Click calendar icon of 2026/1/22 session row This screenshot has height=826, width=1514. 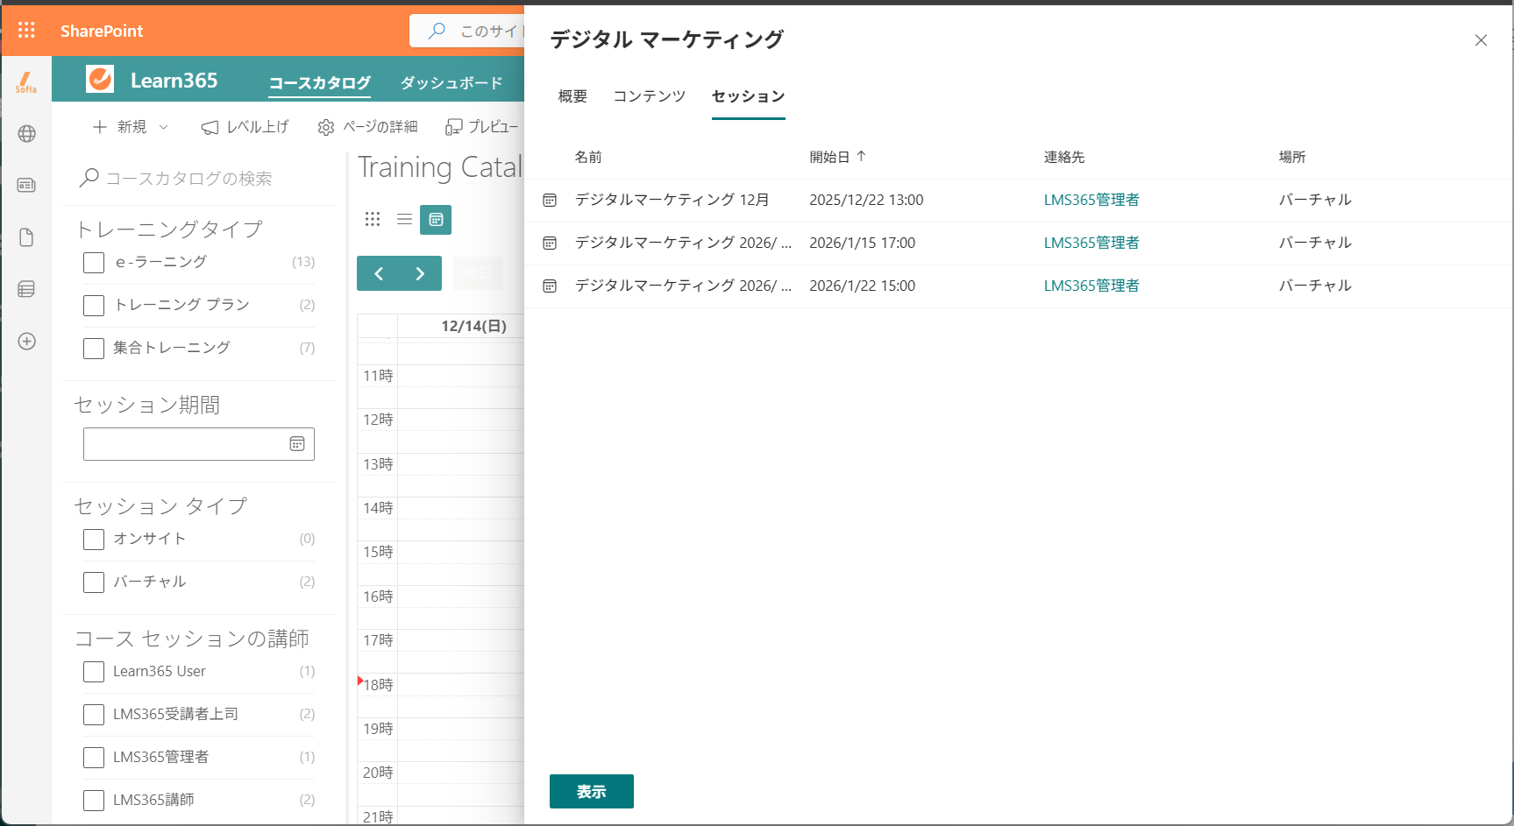tap(550, 286)
